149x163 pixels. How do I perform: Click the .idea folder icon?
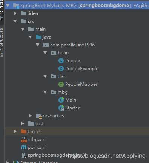point(24,13)
